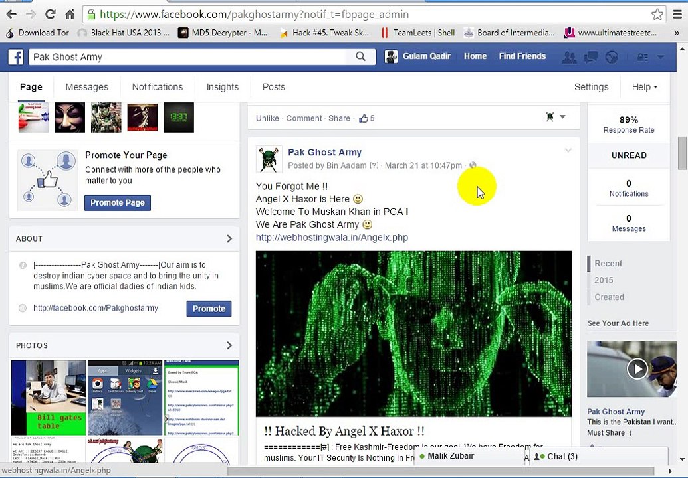Open the Notifications tab

(x=158, y=87)
